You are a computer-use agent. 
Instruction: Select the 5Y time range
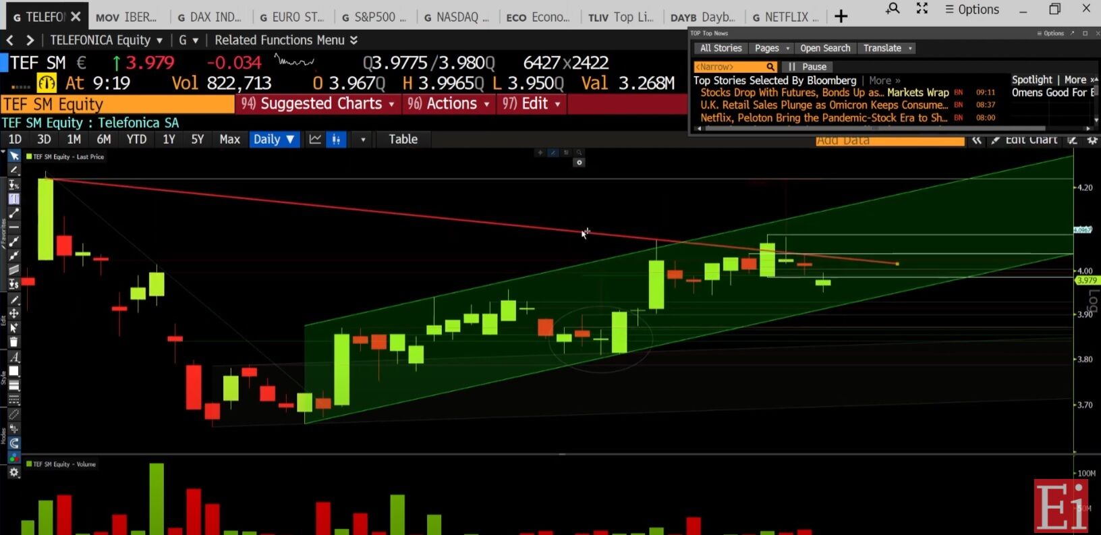point(197,139)
